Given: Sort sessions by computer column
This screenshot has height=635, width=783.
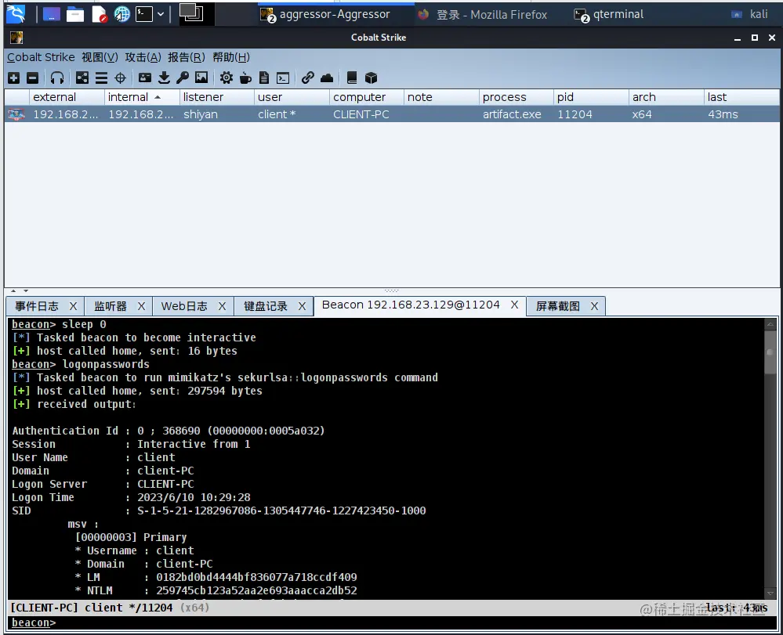Looking at the screenshot, I should click(x=367, y=97).
